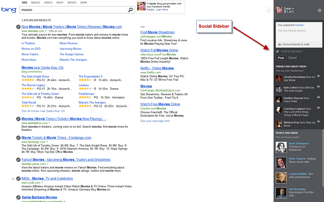The width and height of the screenshot is (324, 202).
Task: Click the add-friend icon for Kyle Colbert
Action: point(318,87)
